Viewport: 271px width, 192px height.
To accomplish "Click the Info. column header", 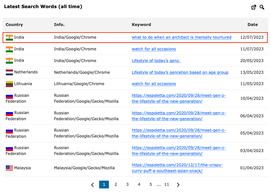I will pos(59,25).
